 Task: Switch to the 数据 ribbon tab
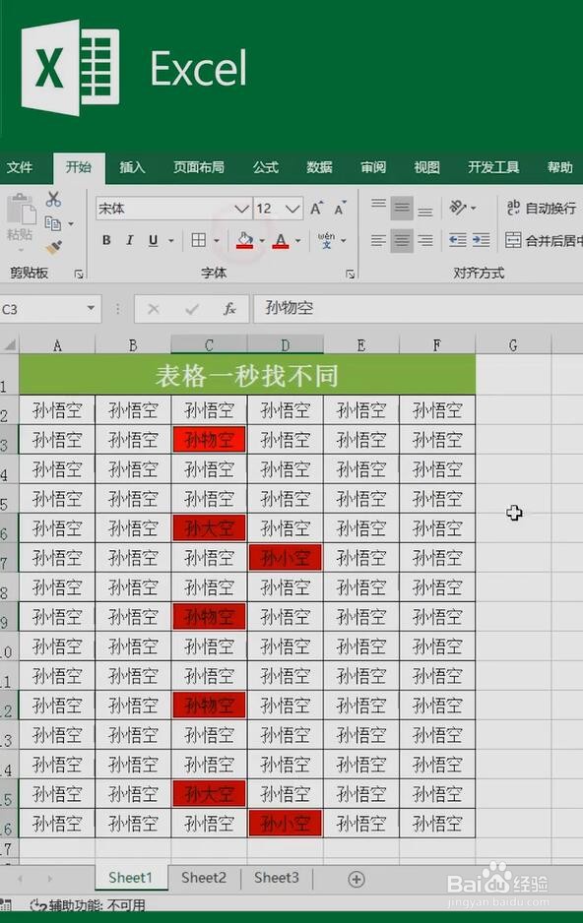[320, 167]
